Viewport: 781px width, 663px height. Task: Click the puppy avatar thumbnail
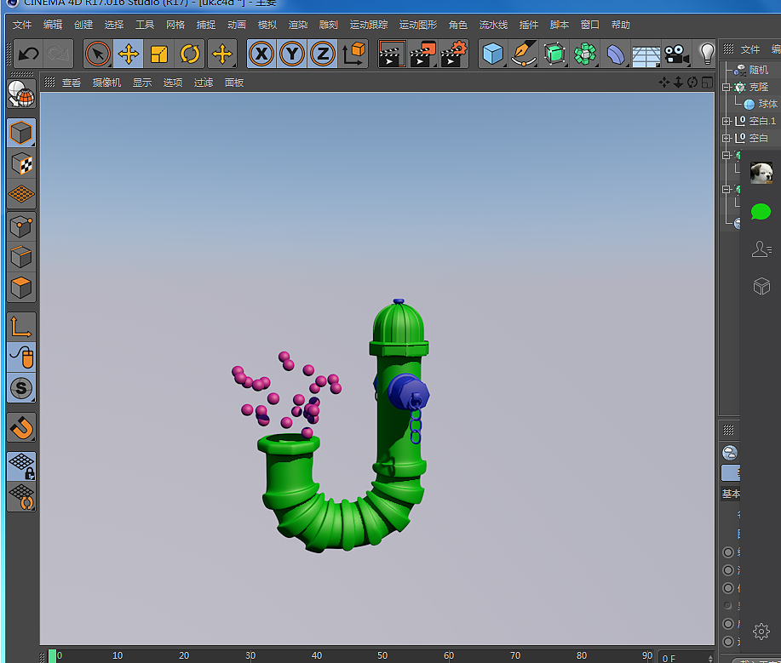[761, 173]
